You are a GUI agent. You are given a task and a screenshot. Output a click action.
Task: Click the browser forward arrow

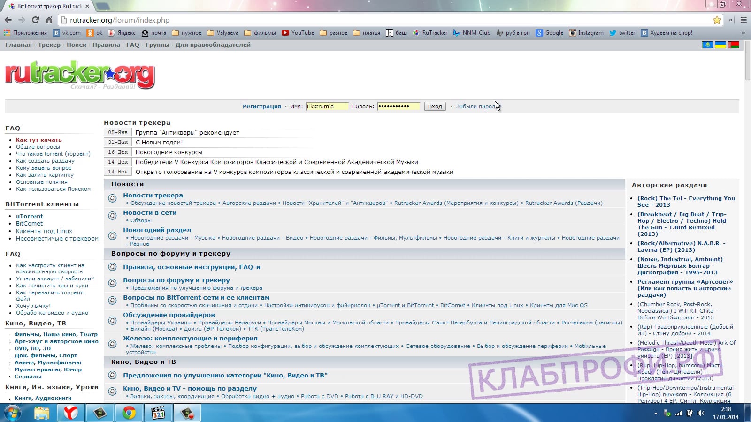click(22, 20)
